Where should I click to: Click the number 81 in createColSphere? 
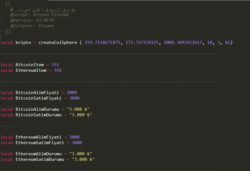[227, 43]
